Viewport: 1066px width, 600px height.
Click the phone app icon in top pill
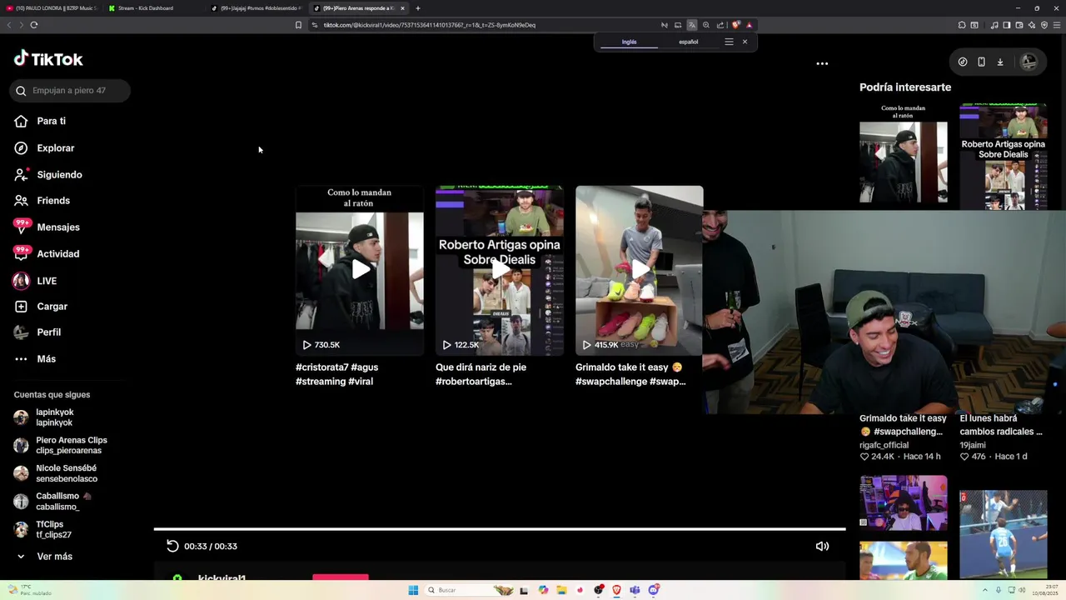(981, 62)
